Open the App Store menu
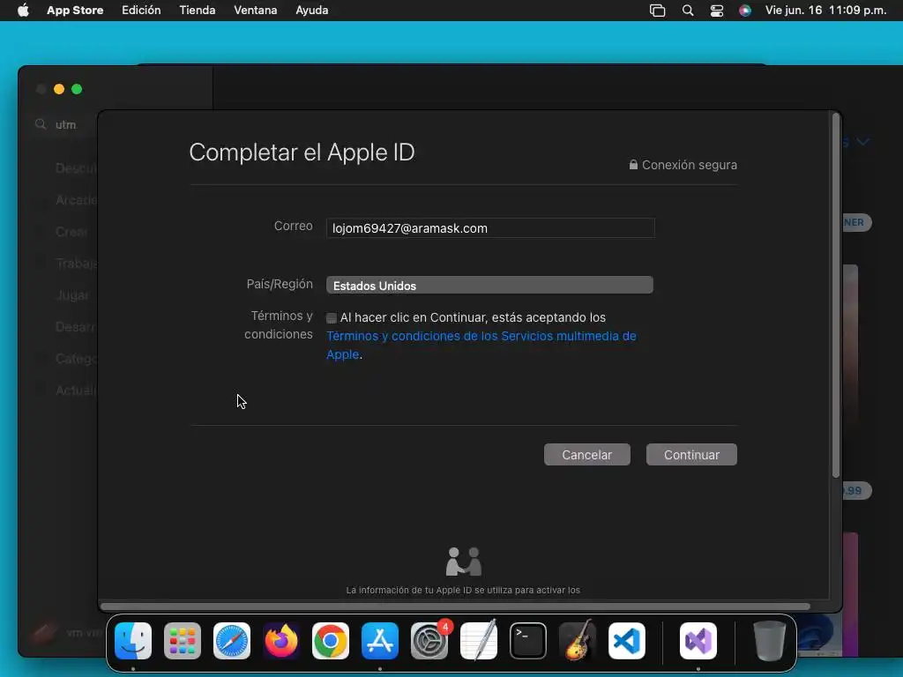Image resolution: width=903 pixels, height=677 pixels. click(75, 11)
